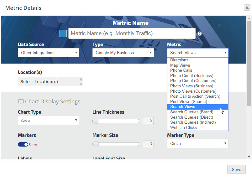Toggle the Markers Show switch
The width and height of the screenshot is (252, 176).
pos(23,144)
